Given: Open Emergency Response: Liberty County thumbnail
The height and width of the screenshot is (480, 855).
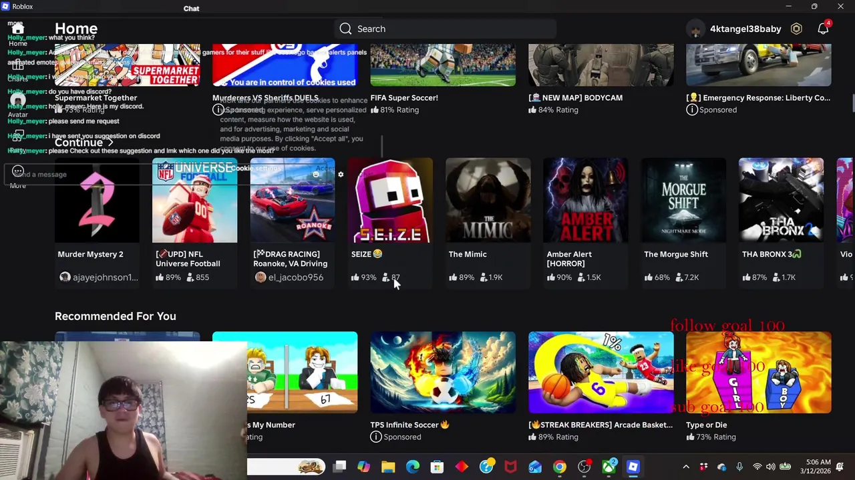Looking at the screenshot, I should (759, 65).
